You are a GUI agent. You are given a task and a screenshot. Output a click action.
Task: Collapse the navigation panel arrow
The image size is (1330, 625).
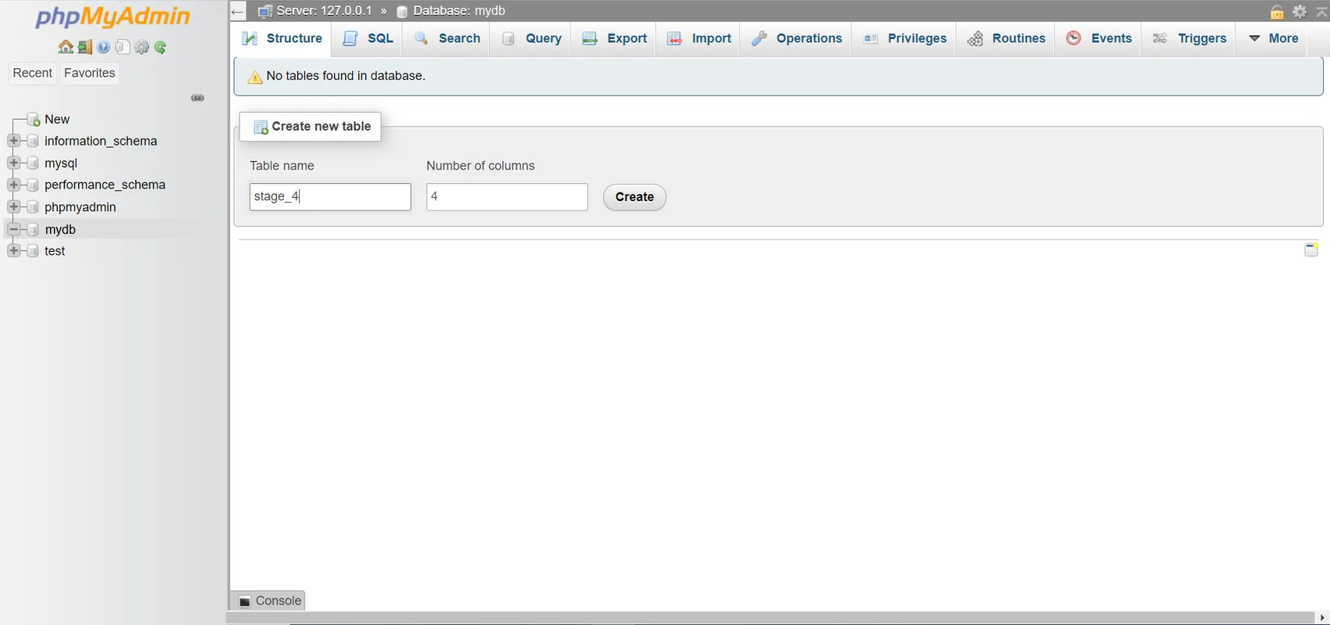[x=238, y=11]
